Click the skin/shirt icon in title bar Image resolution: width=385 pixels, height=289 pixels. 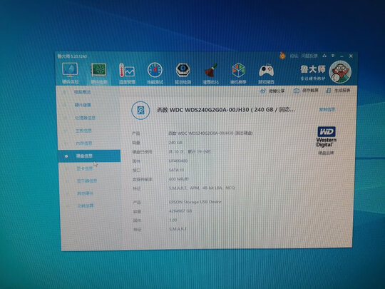click(x=324, y=56)
